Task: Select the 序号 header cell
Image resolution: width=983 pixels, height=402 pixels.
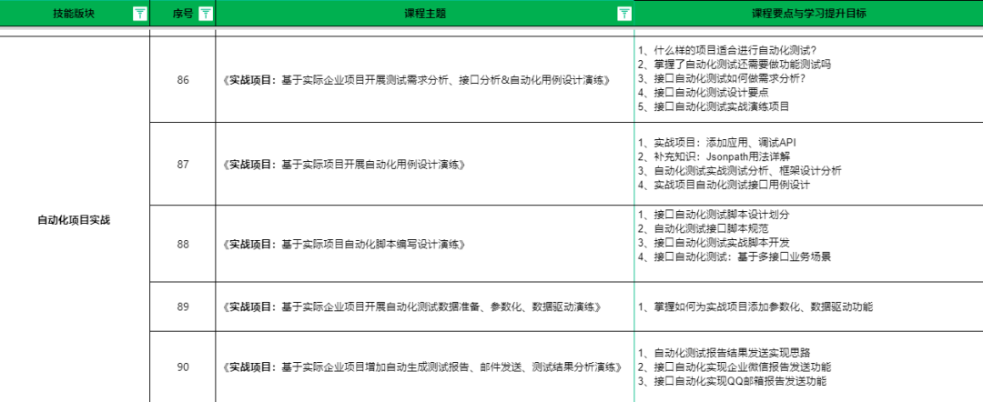Action: click(183, 14)
